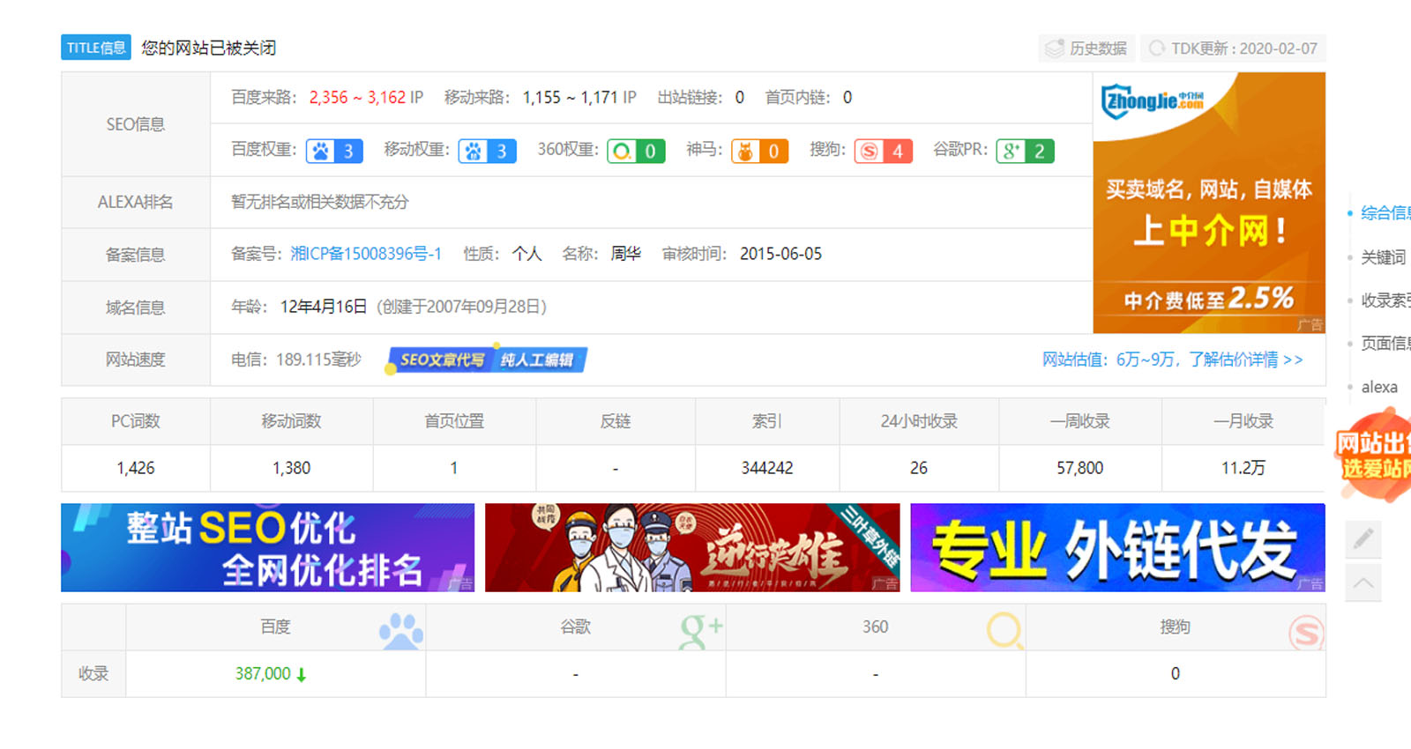Screen dimensions: 1411x749
Task: Click the Shenma weight orange badge
Action: click(758, 152)
